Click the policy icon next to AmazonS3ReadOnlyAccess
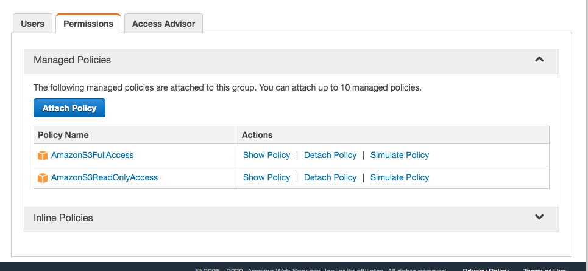This screenshot has width=588, height=271. click(43, 178)
